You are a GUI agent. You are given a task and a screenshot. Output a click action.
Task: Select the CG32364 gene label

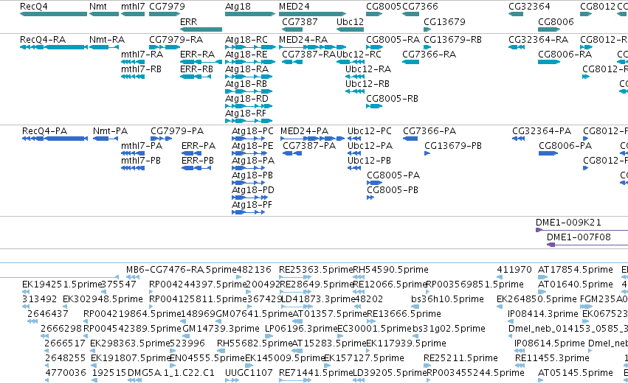point(529,7)
